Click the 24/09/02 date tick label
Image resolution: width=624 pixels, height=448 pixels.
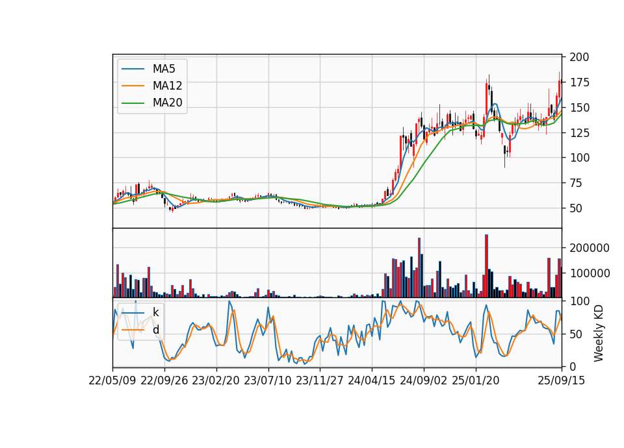coord(423,380)
